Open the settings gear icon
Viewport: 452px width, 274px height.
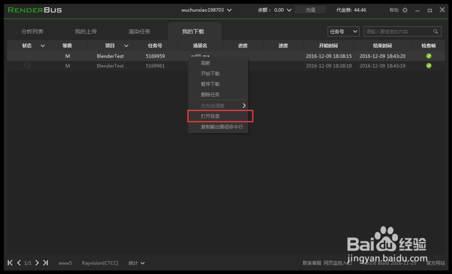(405, 10)
